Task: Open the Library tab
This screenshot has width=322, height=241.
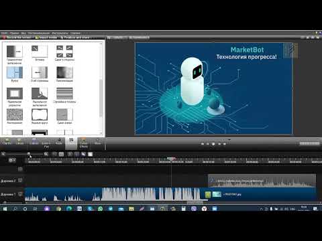Action: (x=20, y=142)
